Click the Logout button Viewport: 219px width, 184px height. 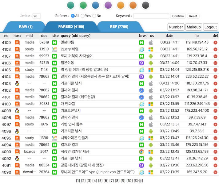point(210,27)
